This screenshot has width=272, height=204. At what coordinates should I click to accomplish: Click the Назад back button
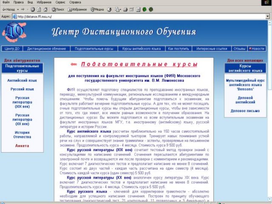(x=8, y=9)
